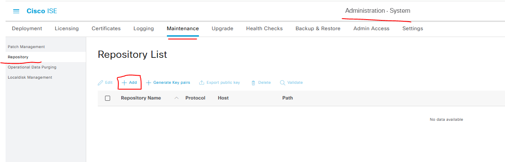Open the Health Checks tab
Screen dimensions: 505x162
click(x=264, y=28)
